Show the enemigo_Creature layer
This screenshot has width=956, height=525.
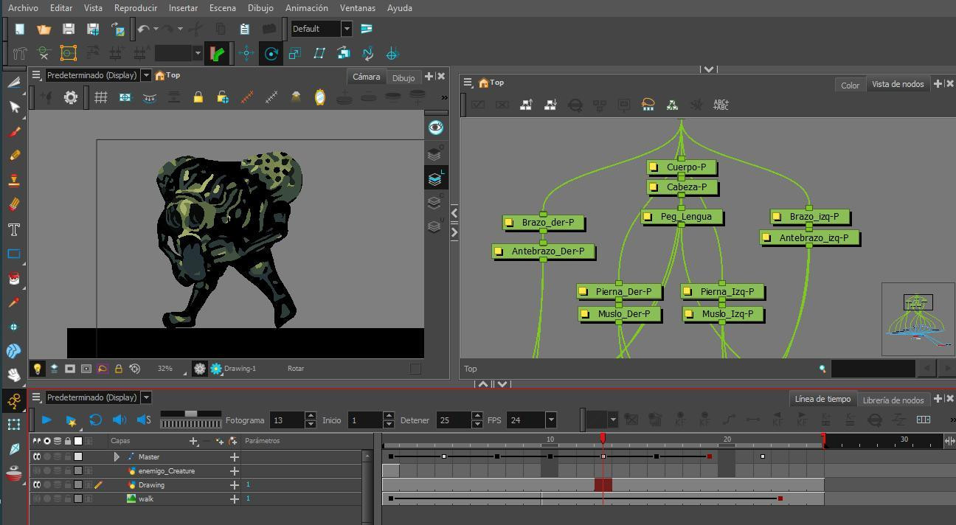pyautogui.click(x=36, y=470)
